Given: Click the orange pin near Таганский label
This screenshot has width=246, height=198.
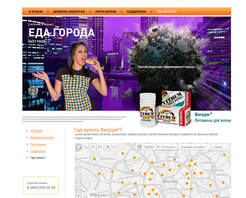Looking at the screenshot, I should pos(191,189).
